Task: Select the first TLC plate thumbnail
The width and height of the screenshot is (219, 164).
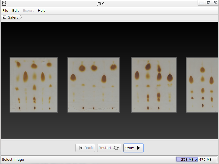Action: 34,85
